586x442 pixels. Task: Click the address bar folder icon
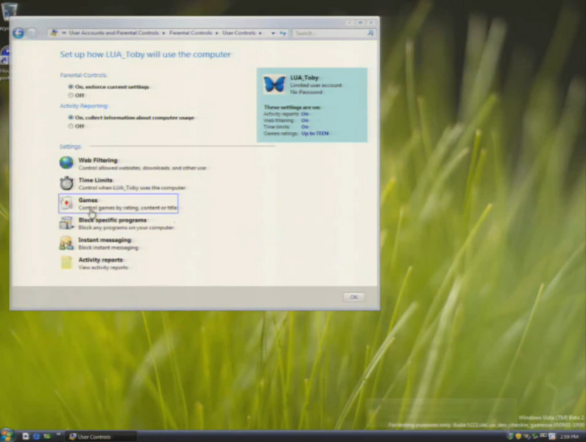click(x=54, y=33)
